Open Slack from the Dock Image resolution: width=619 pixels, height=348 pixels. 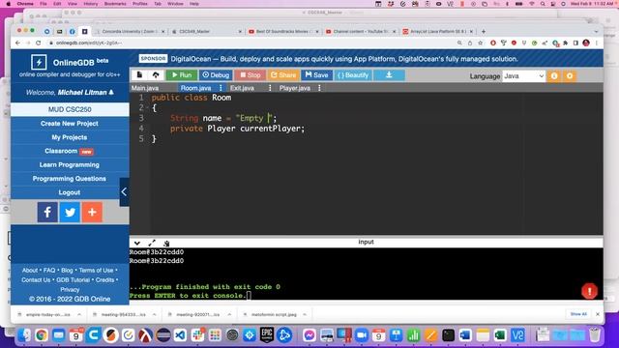point(197,335)
